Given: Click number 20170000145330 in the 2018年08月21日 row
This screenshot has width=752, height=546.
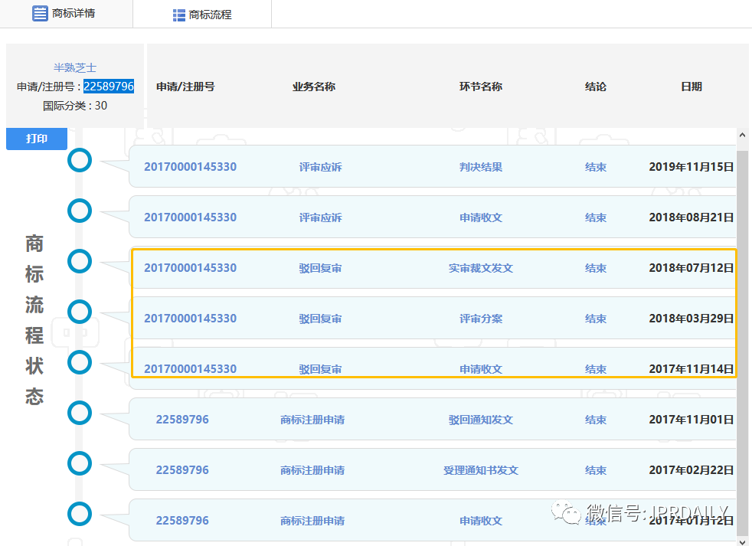Looking at the screenshot, I should (x=191, y=217).
